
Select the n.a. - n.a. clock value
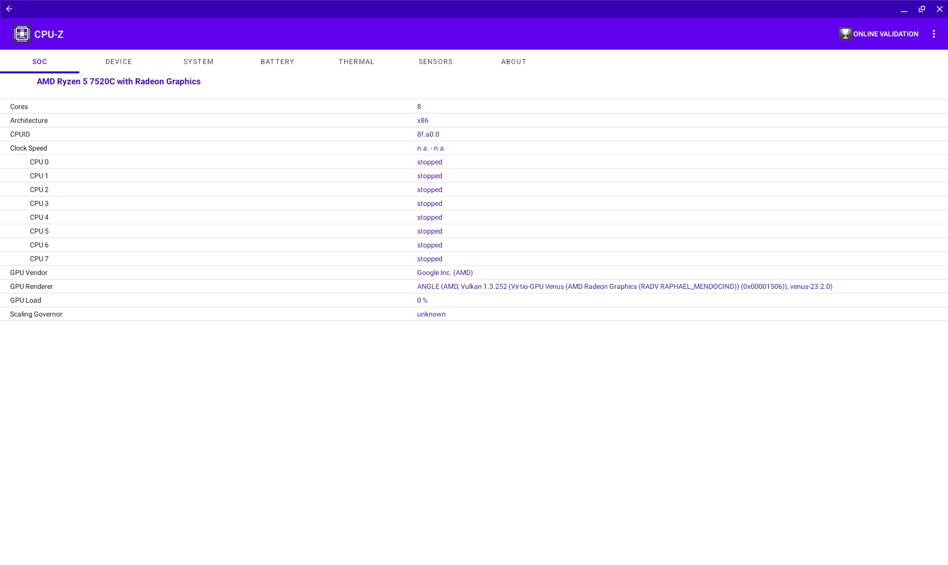coord(431,148)
